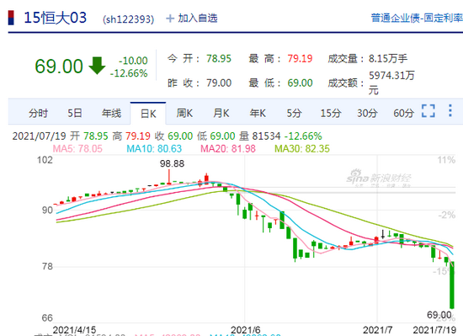Click the 2021/7 date axis label

pyautogui.click(x=377, y=330)
